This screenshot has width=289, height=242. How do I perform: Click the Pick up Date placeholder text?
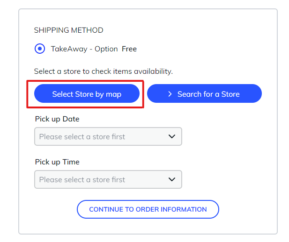click(x=82, y=137)
